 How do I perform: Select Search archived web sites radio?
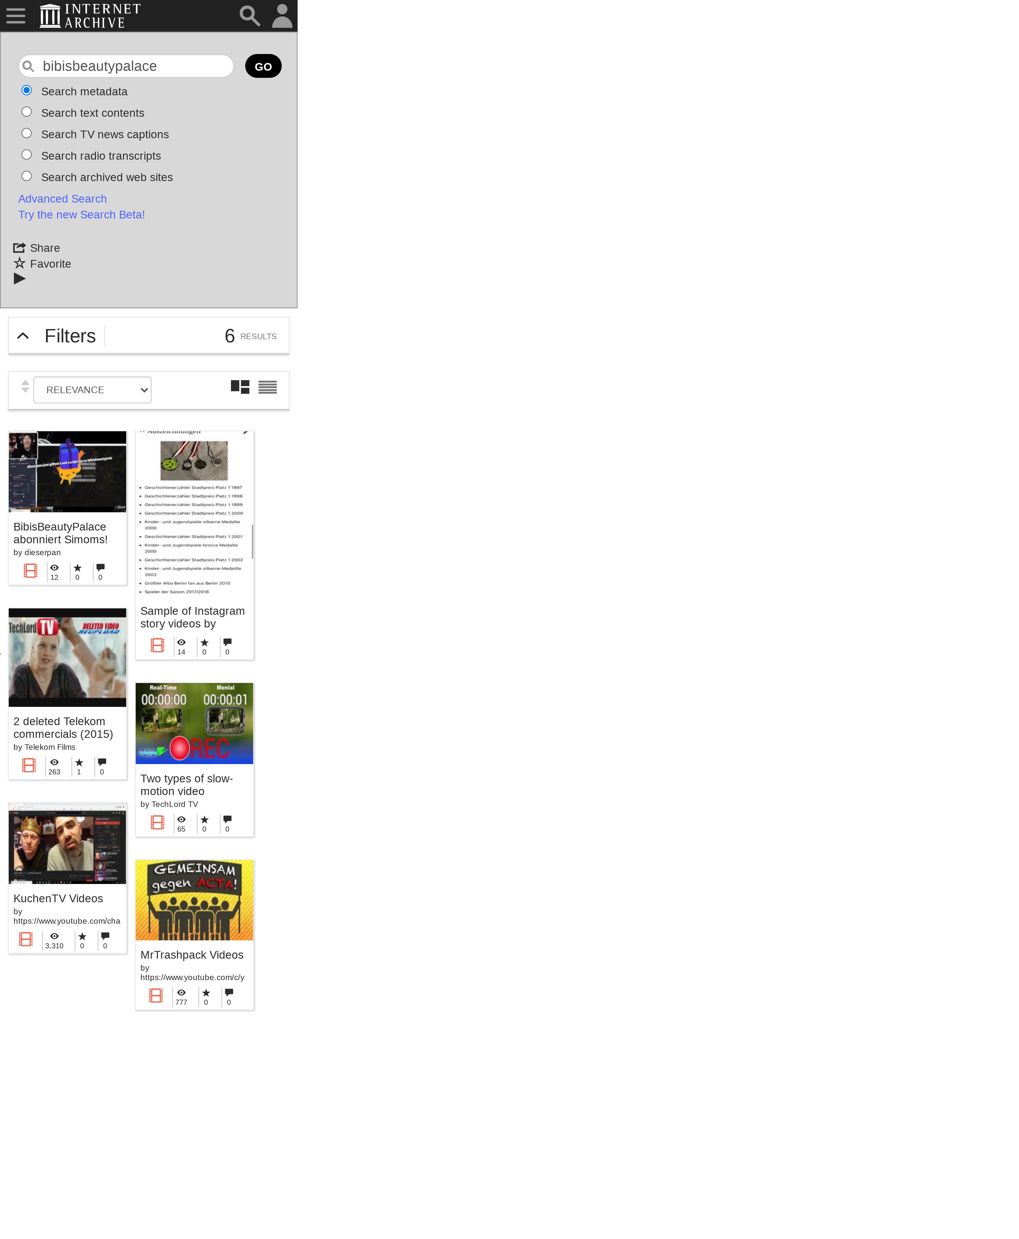pyautogui.click(x=26, y=176)
